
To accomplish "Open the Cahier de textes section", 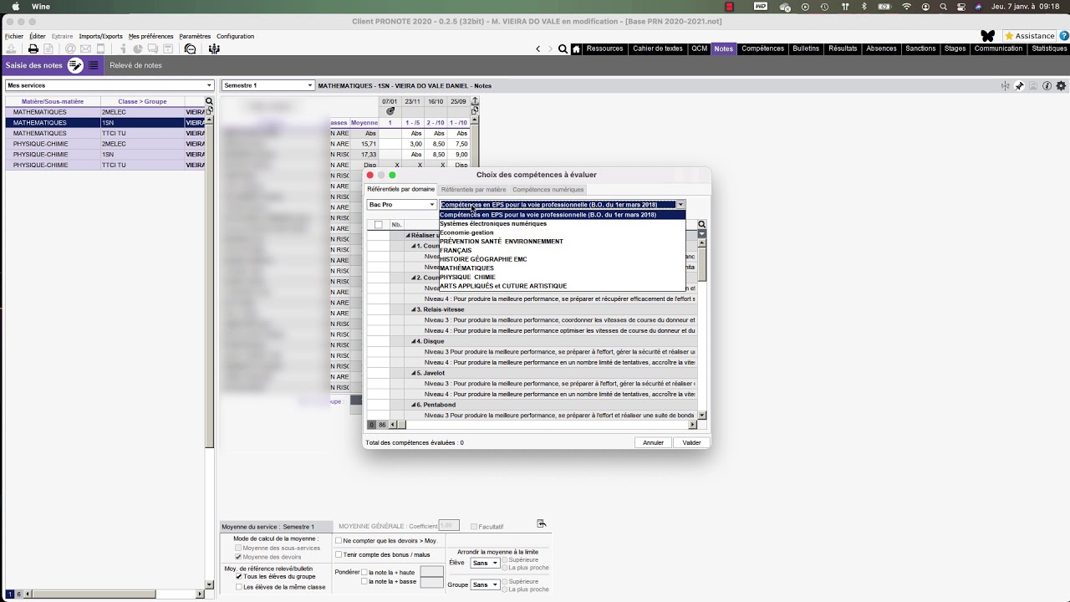I will (657, 48).
